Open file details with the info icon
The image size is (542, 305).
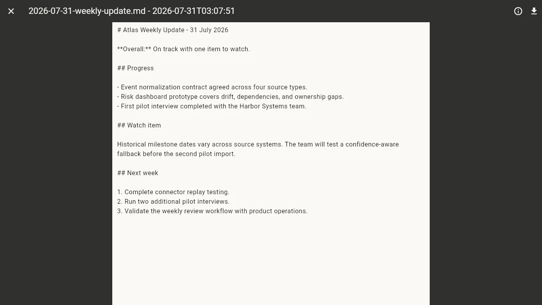coord(518,11)
